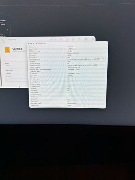The image size is (135, 180).
Task: Select the Owners enabled row label
Action: click(x=35, y=79)
